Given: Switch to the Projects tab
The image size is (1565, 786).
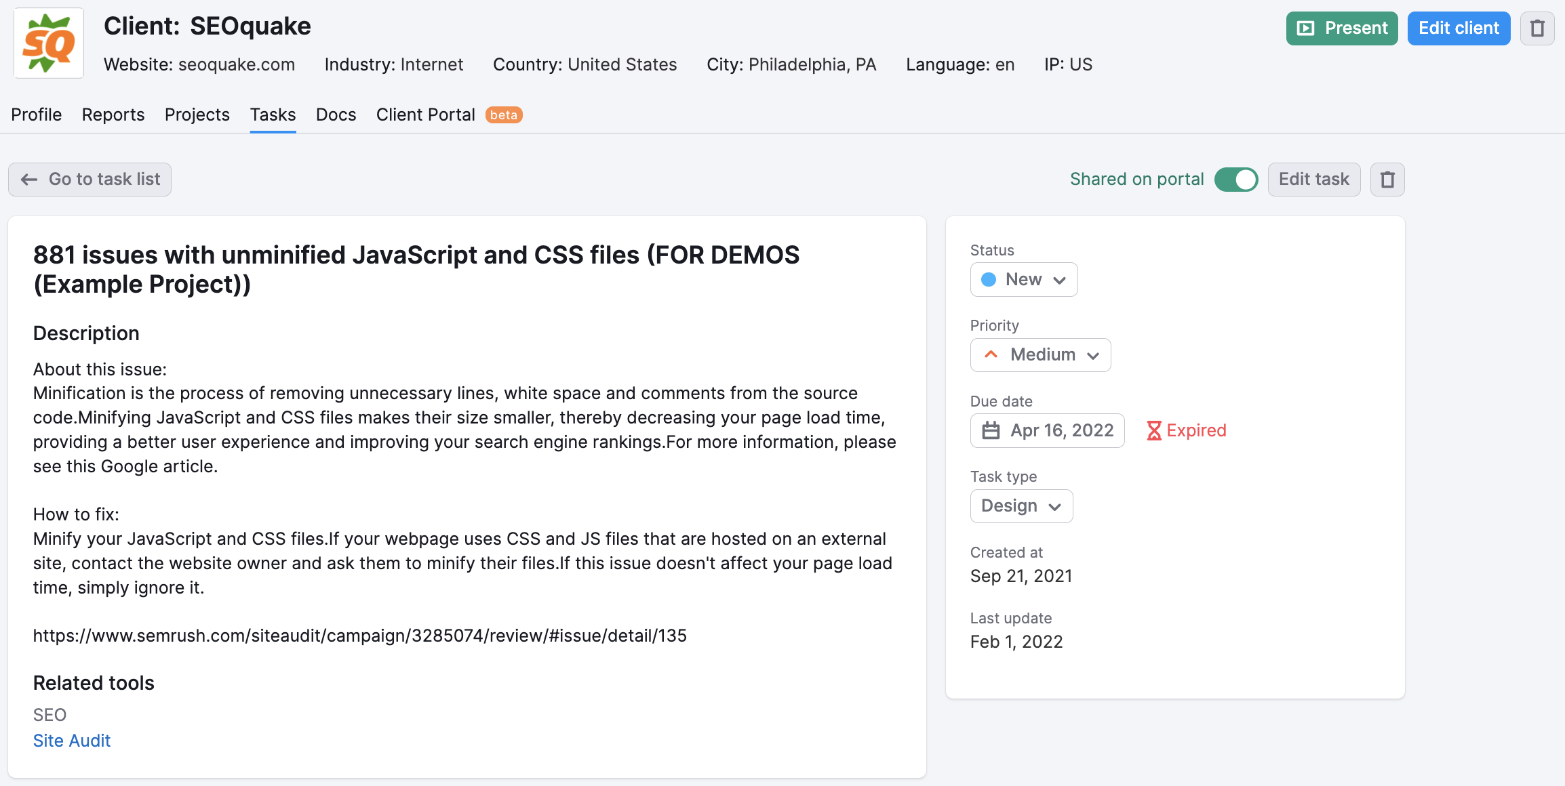Looking at the screenshot, I should pyautogui.click(x=197, y=115).
